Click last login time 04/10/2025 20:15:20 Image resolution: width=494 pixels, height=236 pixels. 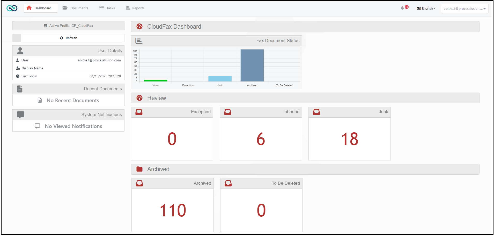point(105,76)
